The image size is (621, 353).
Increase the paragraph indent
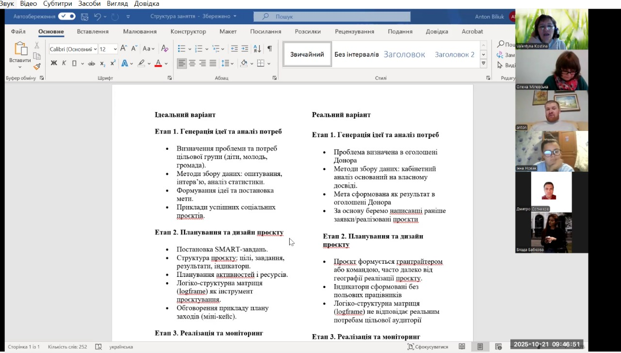245,48
